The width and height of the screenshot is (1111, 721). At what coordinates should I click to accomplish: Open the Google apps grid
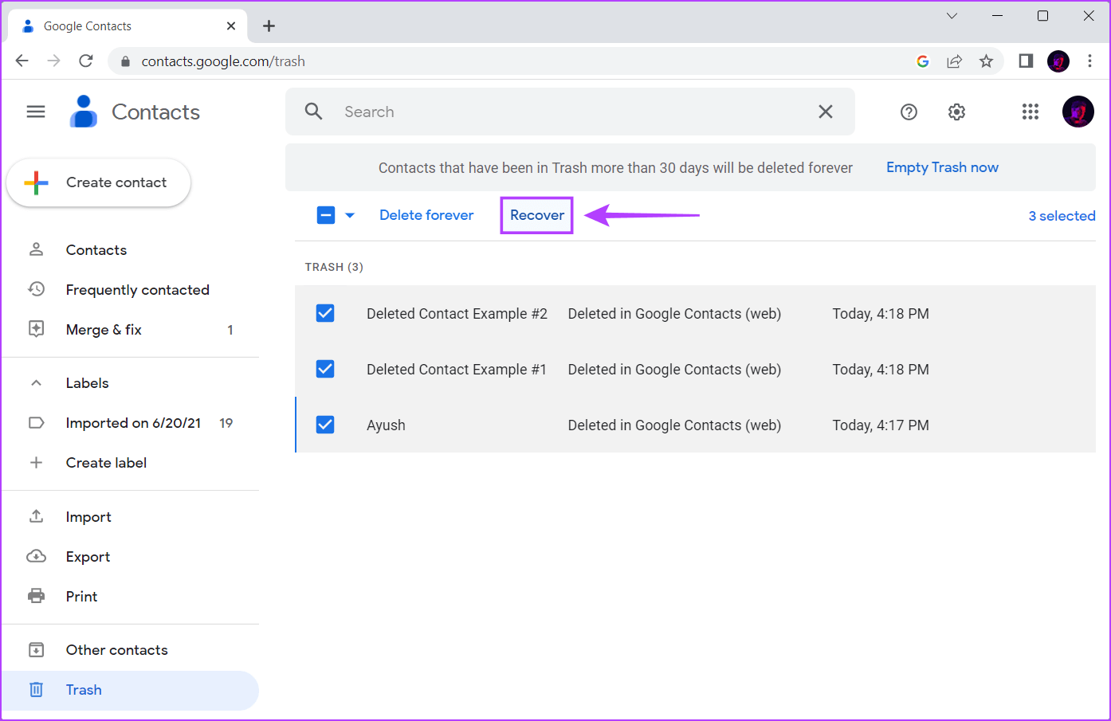pyautogui.click(x=1031, y=112)
